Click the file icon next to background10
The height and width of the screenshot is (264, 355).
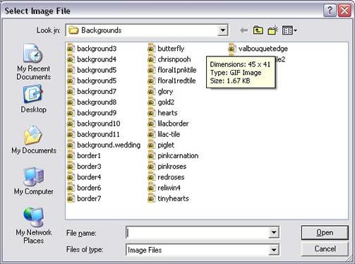click(71, 124)
